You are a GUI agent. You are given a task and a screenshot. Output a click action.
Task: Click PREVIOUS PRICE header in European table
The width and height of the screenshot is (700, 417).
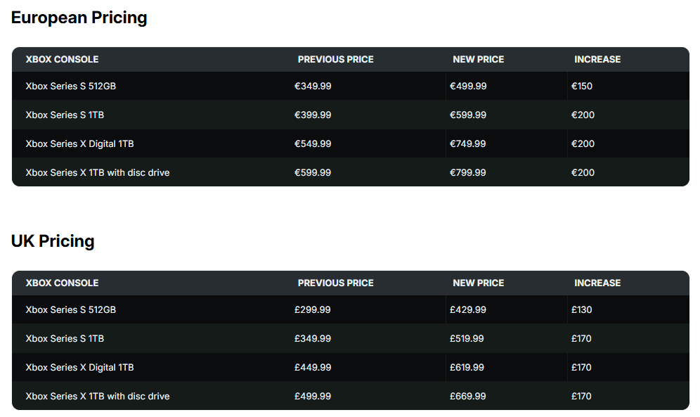point(336,59)
